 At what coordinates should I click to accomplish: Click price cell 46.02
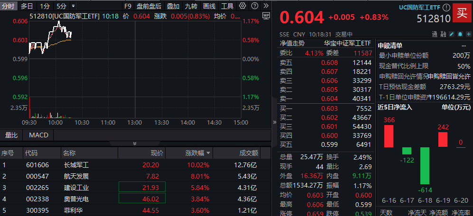click(x=142, y=199)
